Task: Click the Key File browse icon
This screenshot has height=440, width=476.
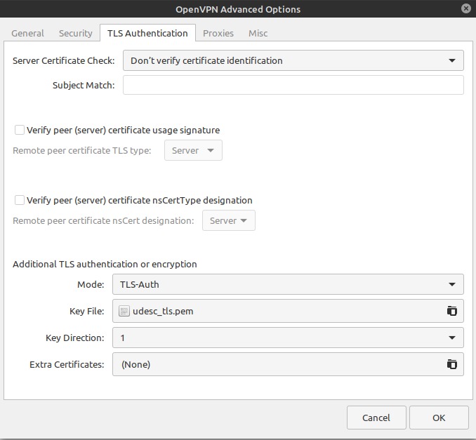Action: click(x=452, y=311)
